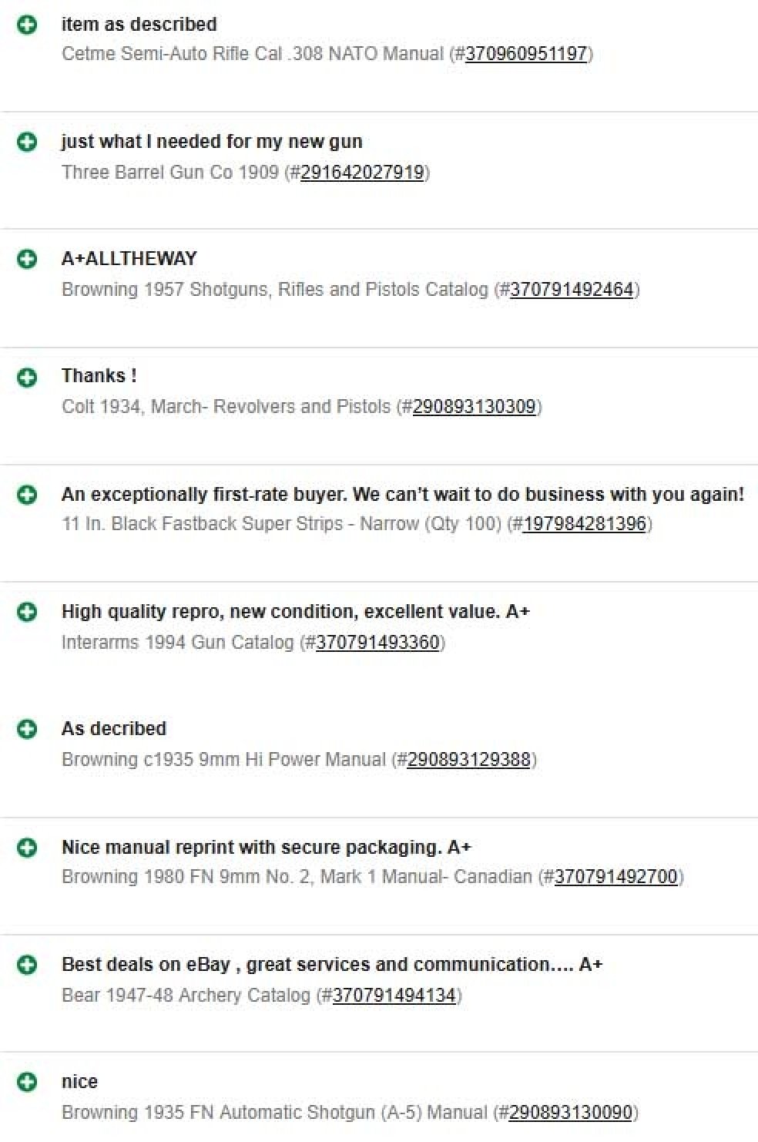
Task: Click positive feedback icon next to "A+ALLTHEWAY"
Action: pos(27,259)
